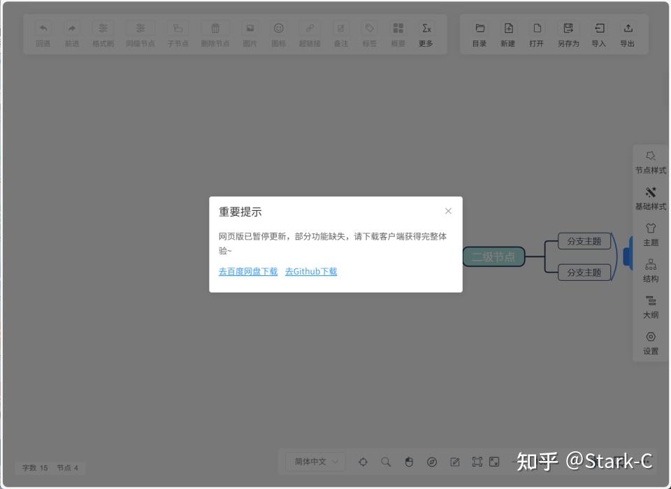This screenshot has height=489, width=671.
Task: Toggle mouse behavior icon in bottom bar
Action: coord(409,462)
